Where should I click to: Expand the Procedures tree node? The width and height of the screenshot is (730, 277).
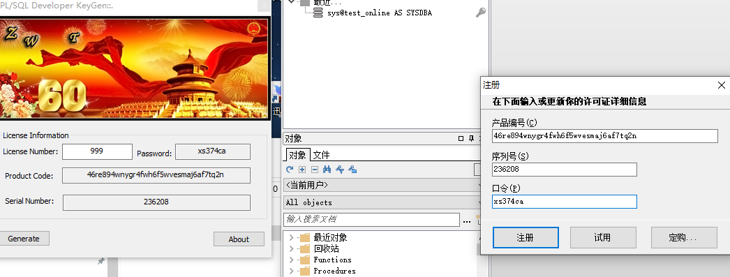(x=292, y=271)
